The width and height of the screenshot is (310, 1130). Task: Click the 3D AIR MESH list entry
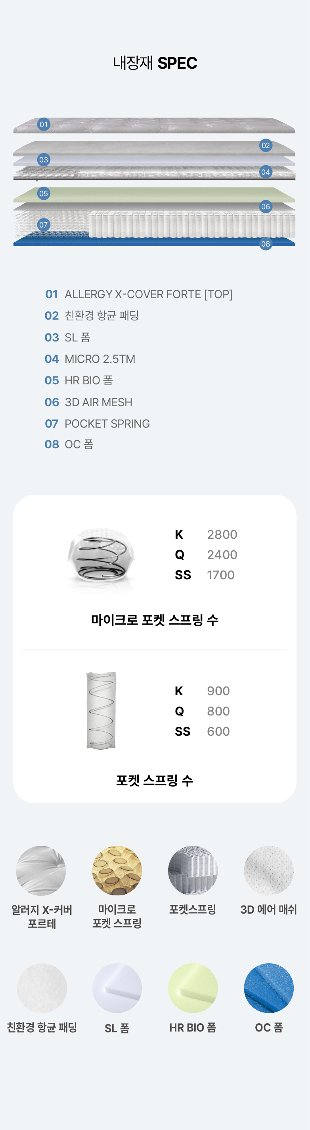click(99, 402)
